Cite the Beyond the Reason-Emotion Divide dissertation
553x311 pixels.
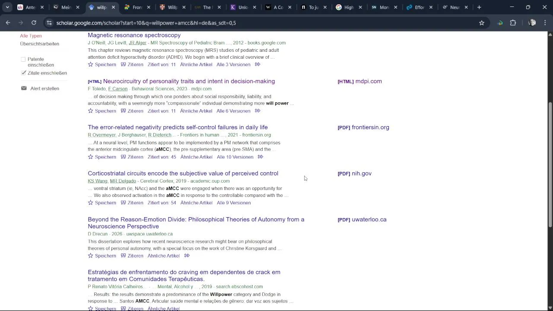pyautogui.click(x=132, y=256)
